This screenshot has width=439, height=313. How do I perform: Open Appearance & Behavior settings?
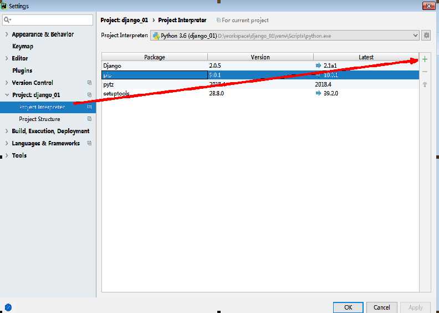pyautogui.click(x=43, y=34)
